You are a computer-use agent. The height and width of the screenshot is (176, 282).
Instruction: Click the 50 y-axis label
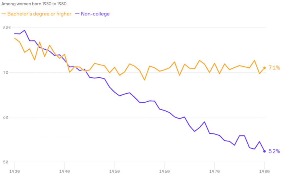tap(6, 162)
